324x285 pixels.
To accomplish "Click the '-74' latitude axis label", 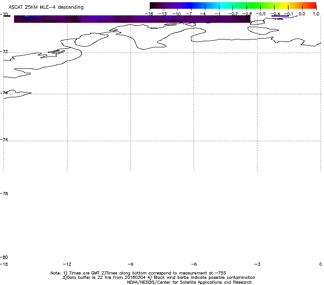I will (x=4, y=93).
